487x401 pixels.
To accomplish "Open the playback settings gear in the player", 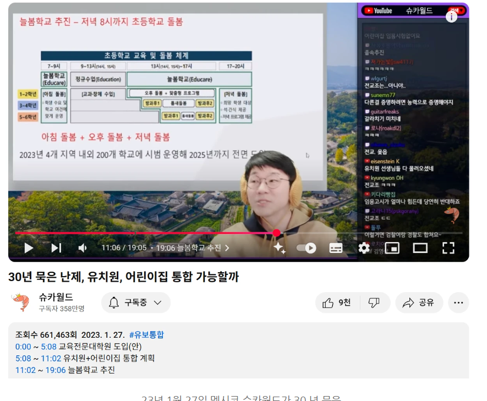I will pyautogui.click(x=364, y=248).
